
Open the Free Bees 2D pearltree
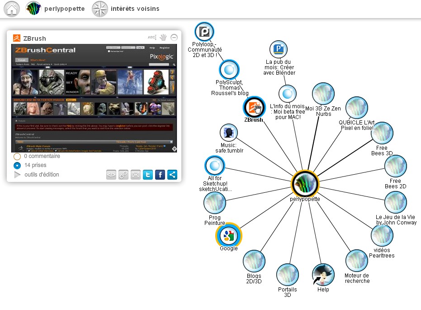point(396,166)
